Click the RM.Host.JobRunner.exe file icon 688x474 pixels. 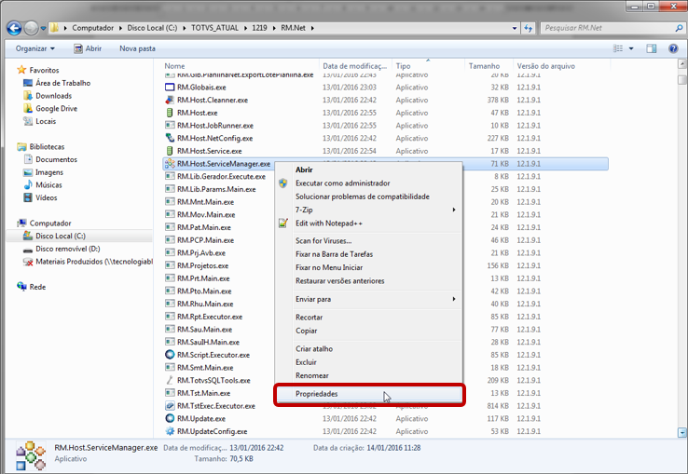coord(170,126)
